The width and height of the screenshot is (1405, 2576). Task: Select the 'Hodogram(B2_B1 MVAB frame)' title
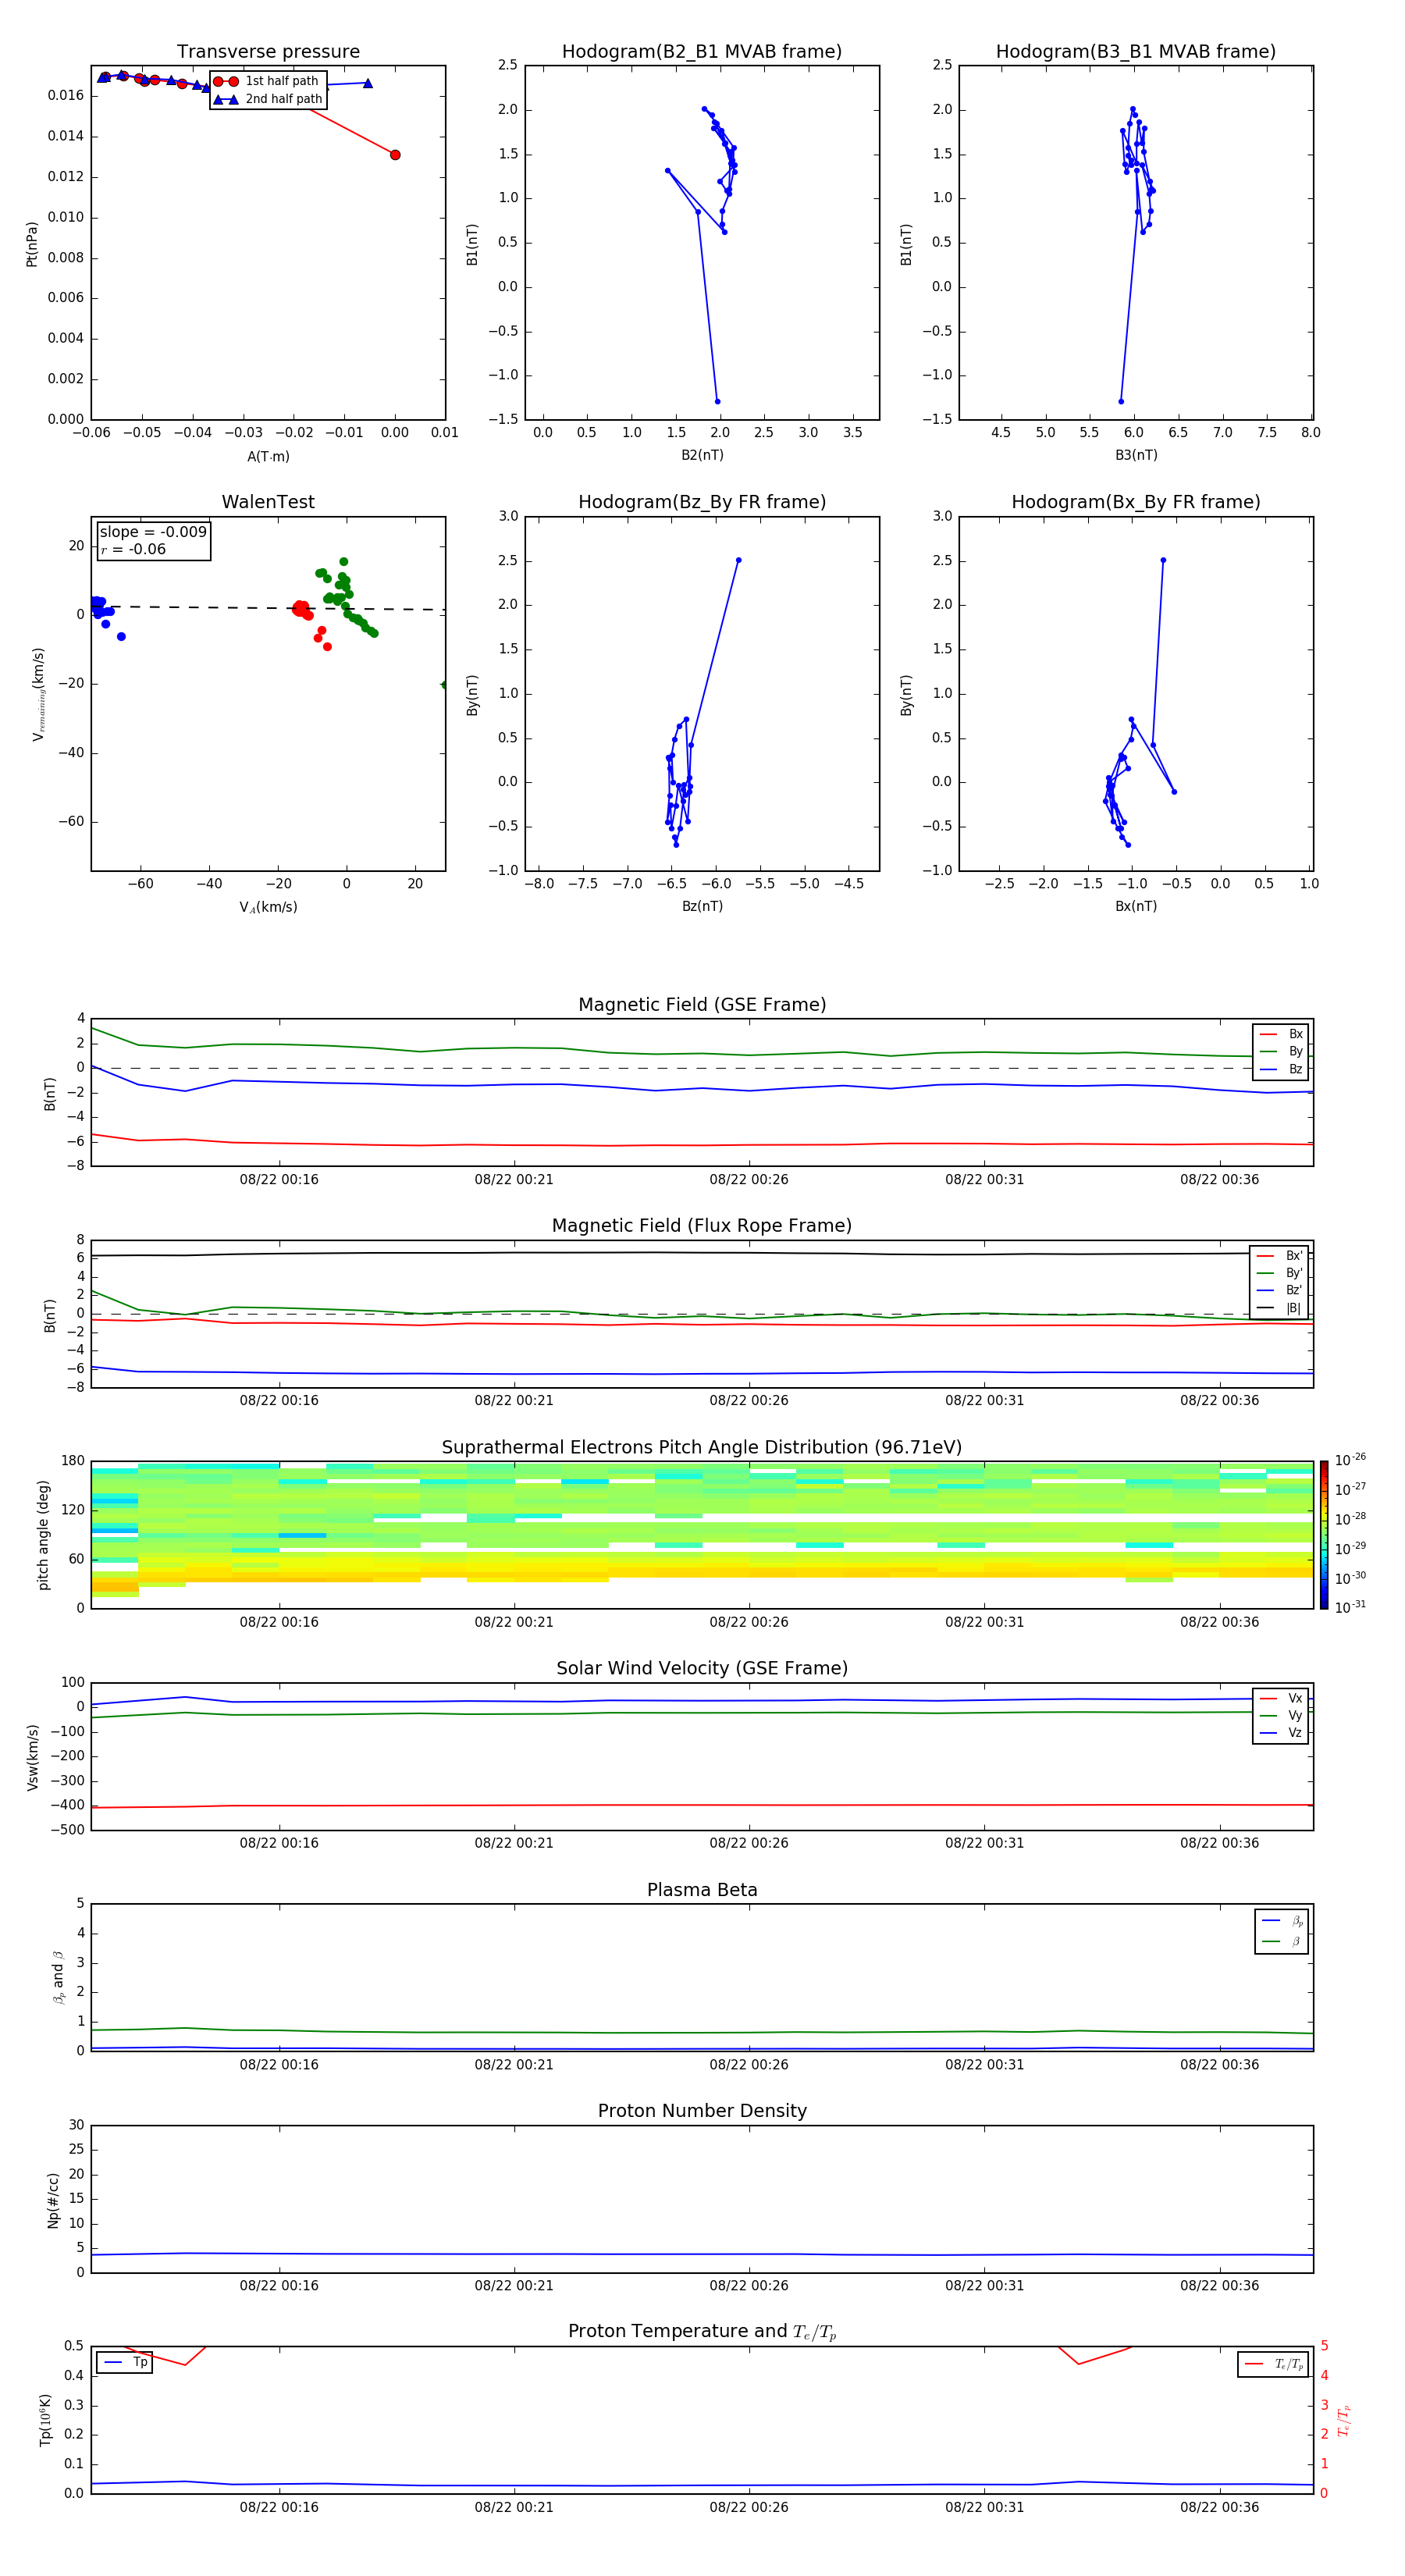[702, 52]
